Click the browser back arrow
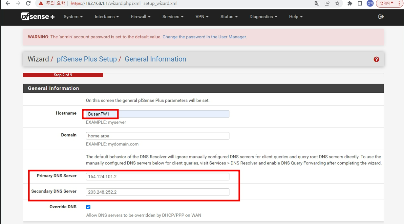 (x=8, y=3)
